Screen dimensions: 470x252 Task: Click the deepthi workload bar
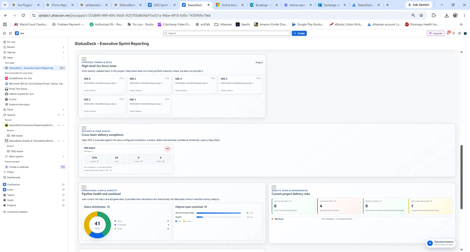219,217
